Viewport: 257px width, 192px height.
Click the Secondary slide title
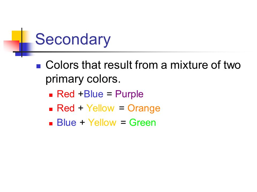tap(73, 39)
